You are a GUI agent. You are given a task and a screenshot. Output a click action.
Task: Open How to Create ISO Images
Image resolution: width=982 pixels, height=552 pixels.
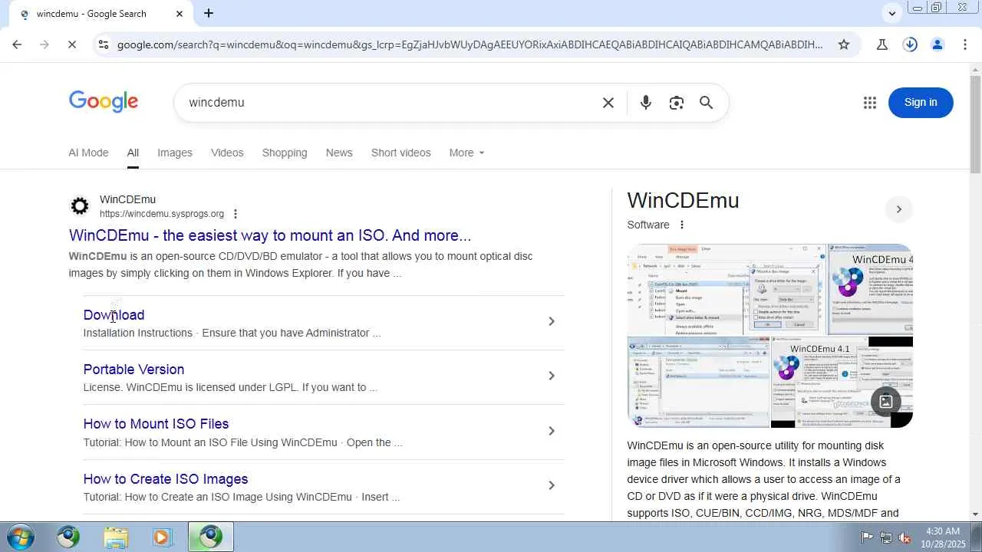pyautogui.click(x=166, y=479)
